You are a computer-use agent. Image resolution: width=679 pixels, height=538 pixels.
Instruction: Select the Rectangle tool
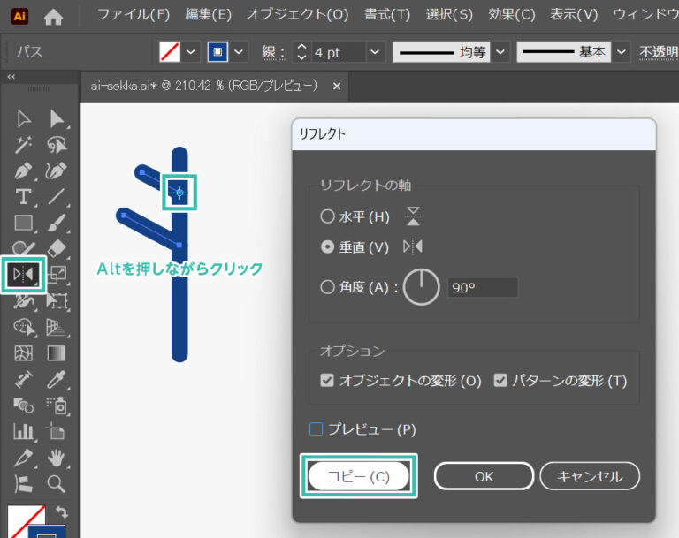23,223
